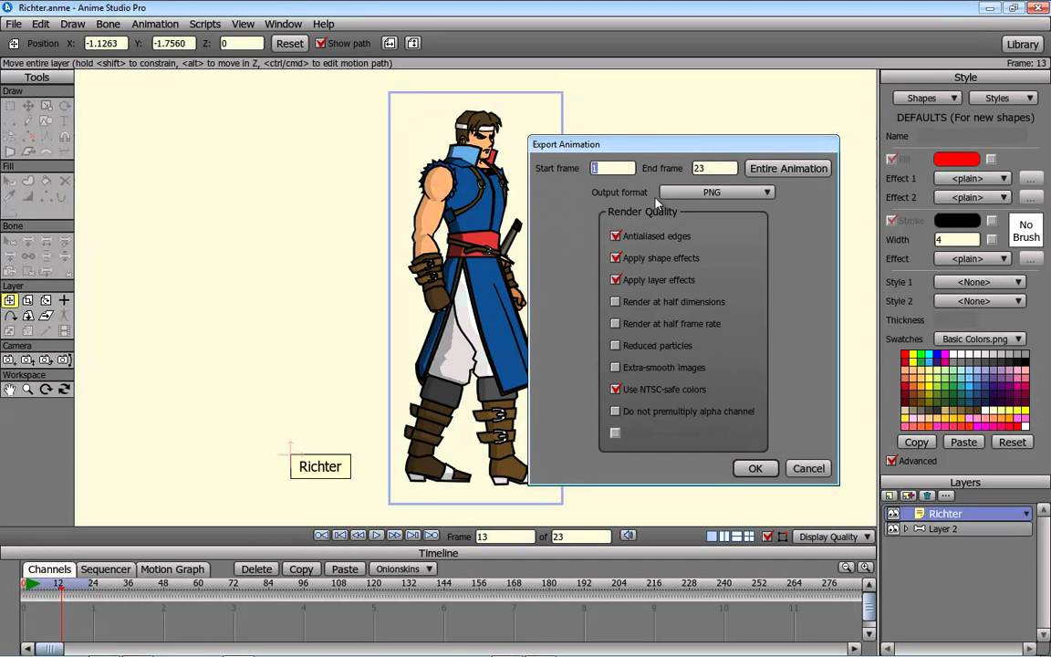Jump to the first frame (rewind)

coord(322,536)
